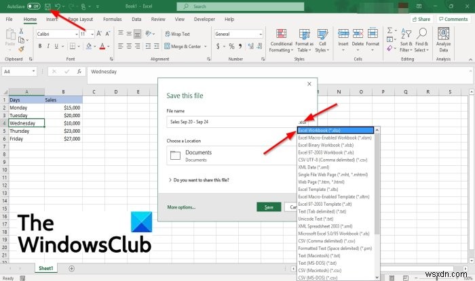Open Format as Table
Image resolution: width=475 pixels, height=281 pixels.
coord(304,41)
